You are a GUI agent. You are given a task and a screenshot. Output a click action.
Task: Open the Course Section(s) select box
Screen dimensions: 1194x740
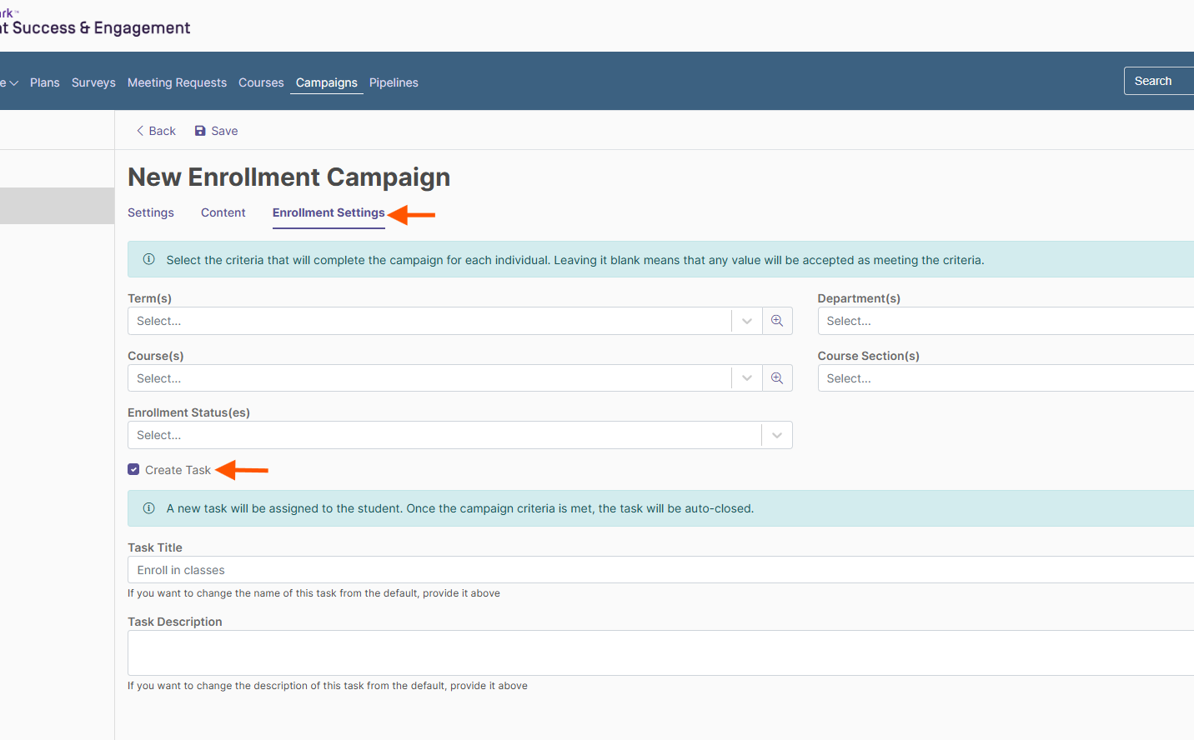tap(1006, 378)
